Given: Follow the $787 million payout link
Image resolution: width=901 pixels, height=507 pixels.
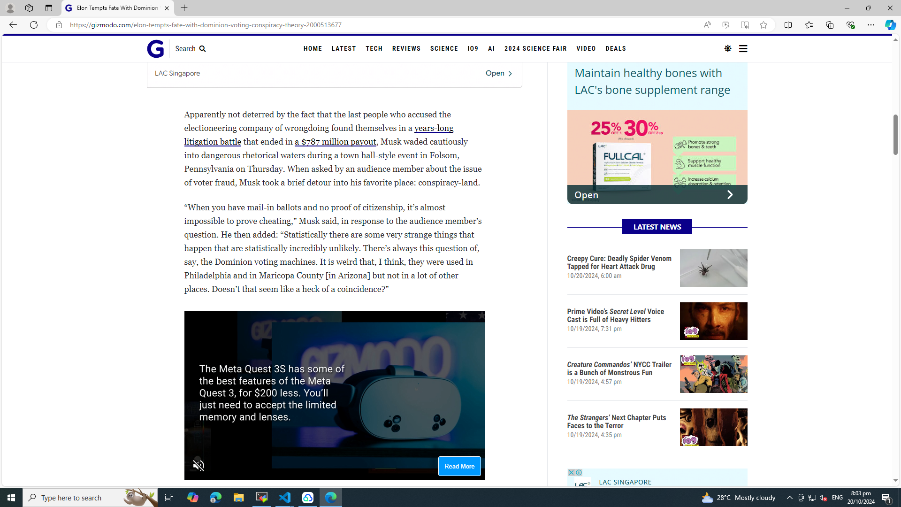Looking at the screenshot, I should (335, 142).
